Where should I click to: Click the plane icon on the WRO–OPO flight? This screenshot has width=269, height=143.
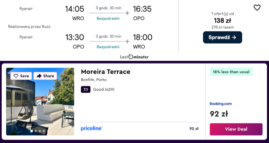tap(128, 13)
